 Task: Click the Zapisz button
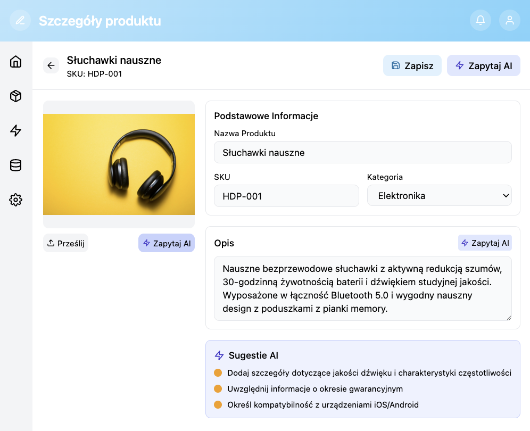[x=412, y=65]
